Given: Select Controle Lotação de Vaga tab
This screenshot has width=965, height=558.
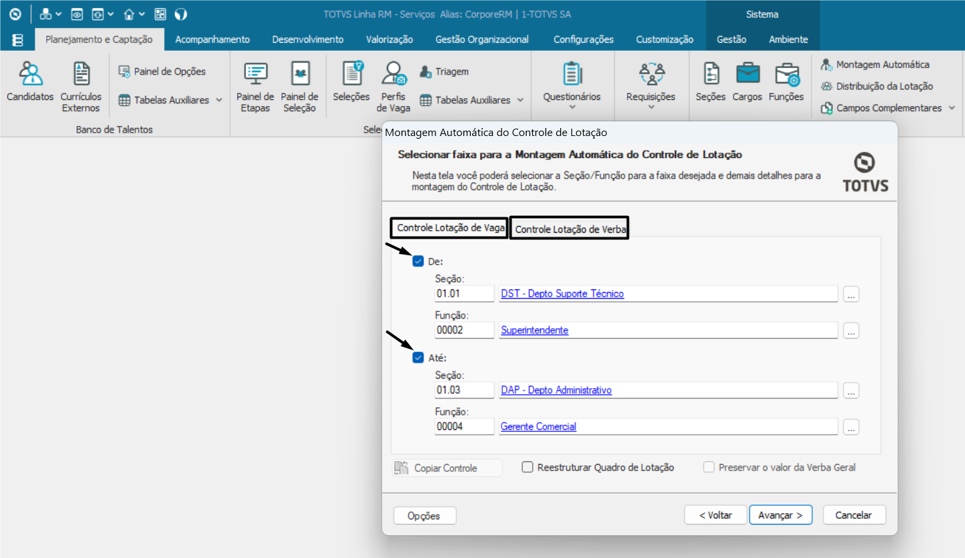Looking at the screenshot, I should click(x=450, y=227).
